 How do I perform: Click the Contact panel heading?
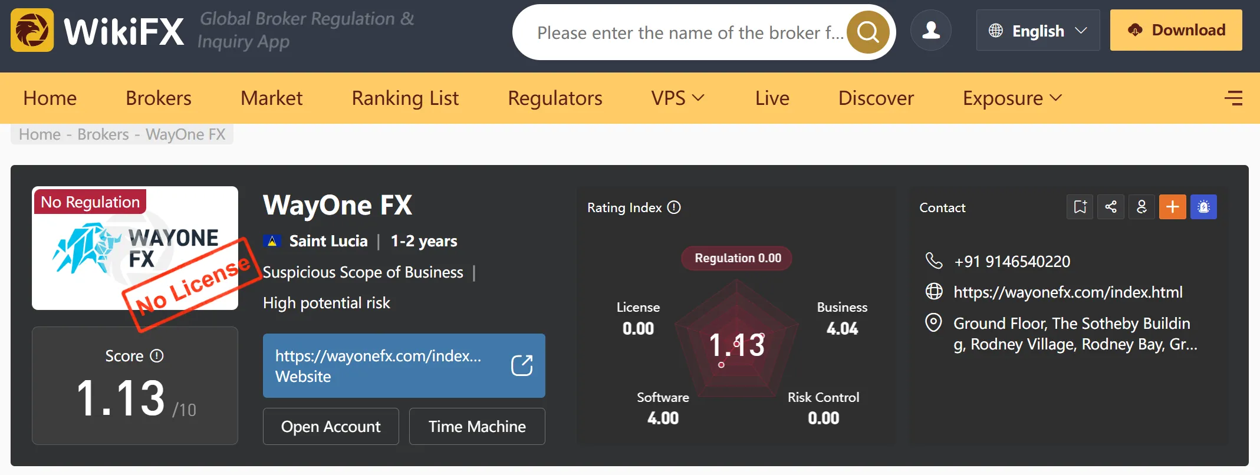coord(942,207)
